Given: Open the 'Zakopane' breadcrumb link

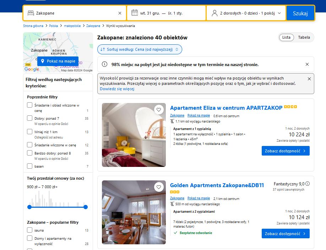Looking at the screenshot, I should [x=93, y=26].
